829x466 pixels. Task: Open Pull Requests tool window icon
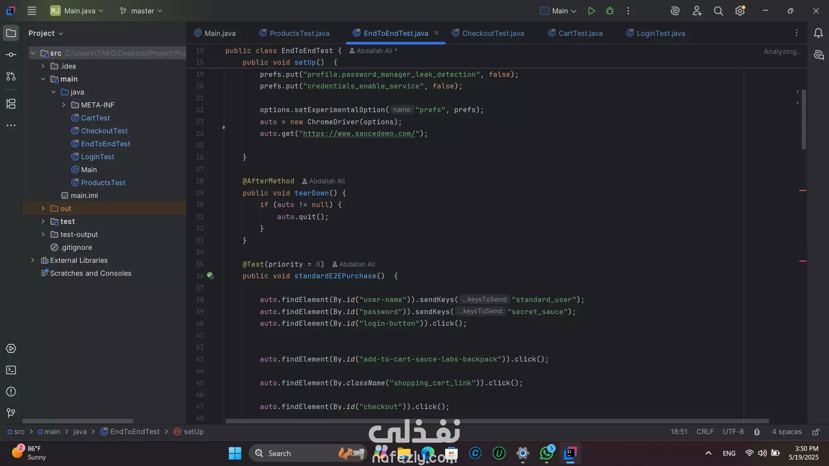click(x=11, y=76)
